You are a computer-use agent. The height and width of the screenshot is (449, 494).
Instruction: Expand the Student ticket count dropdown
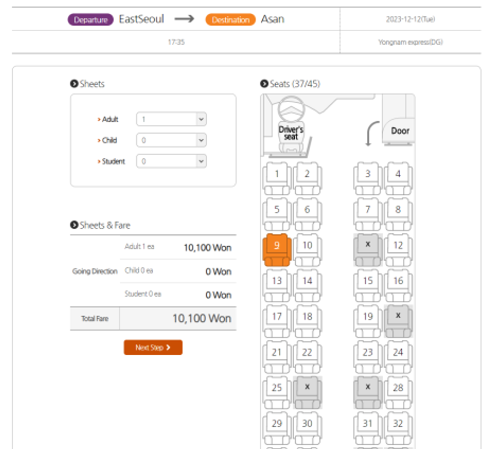tap(171, 161)
